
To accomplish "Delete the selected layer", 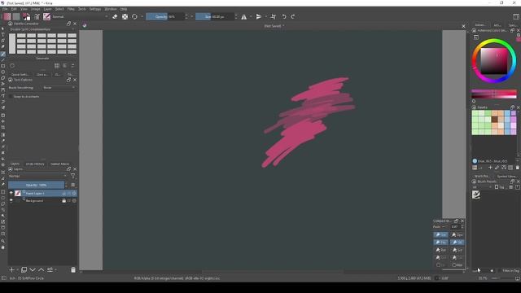I will tap(73, 269).
